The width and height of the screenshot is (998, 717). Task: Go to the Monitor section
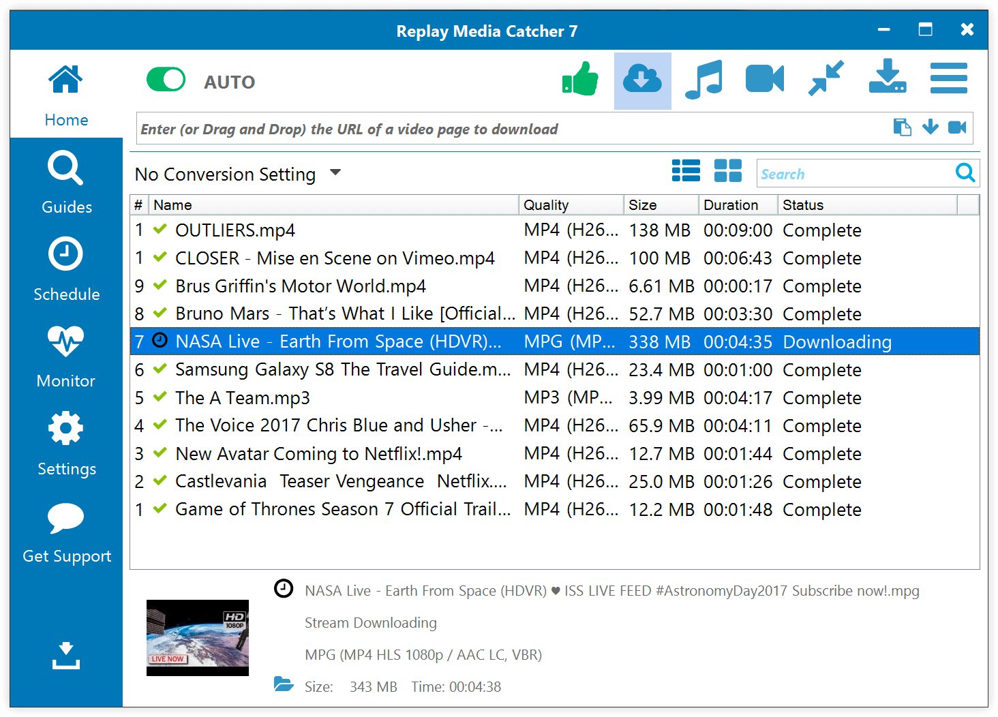click(66, 357)
